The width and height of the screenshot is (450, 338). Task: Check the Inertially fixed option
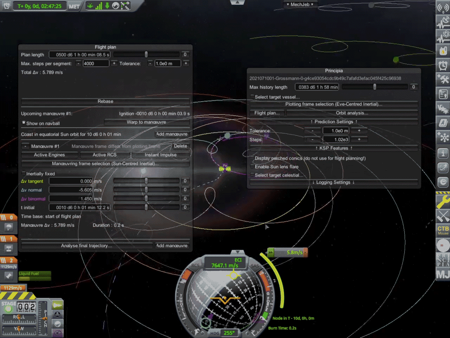point(23,173)
